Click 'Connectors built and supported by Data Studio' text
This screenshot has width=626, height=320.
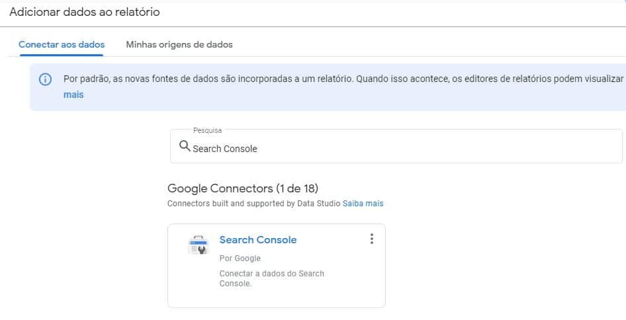coord(253,204)
